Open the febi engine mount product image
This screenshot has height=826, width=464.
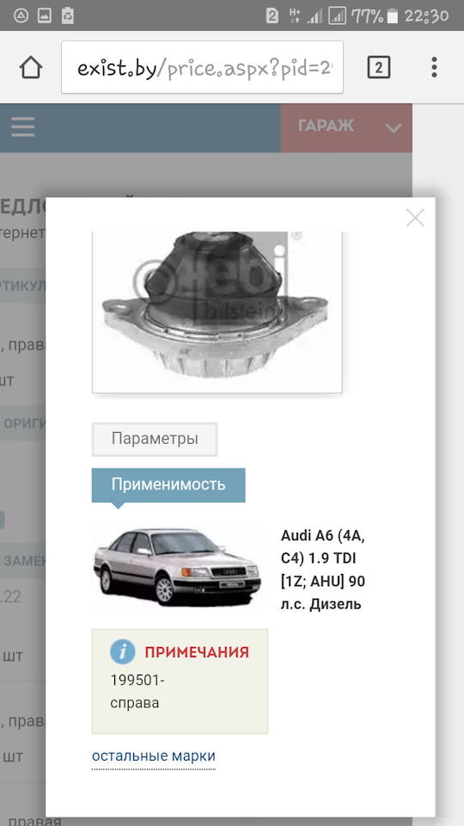point(217,311)
